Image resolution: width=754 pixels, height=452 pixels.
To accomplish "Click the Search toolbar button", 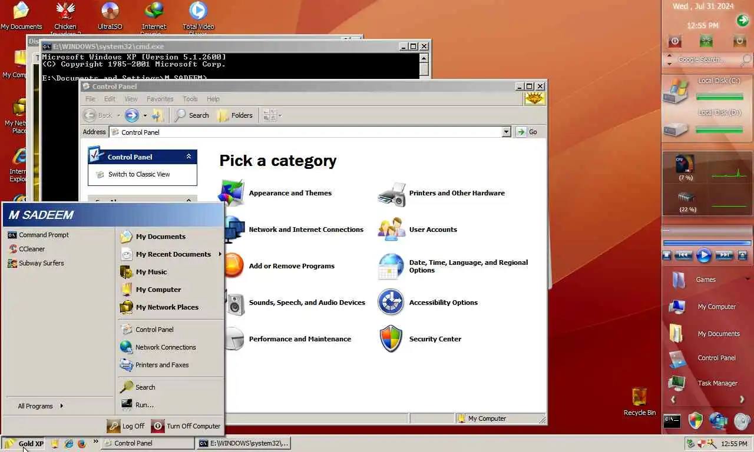I will pyautogui.click(x=192, y=115).
